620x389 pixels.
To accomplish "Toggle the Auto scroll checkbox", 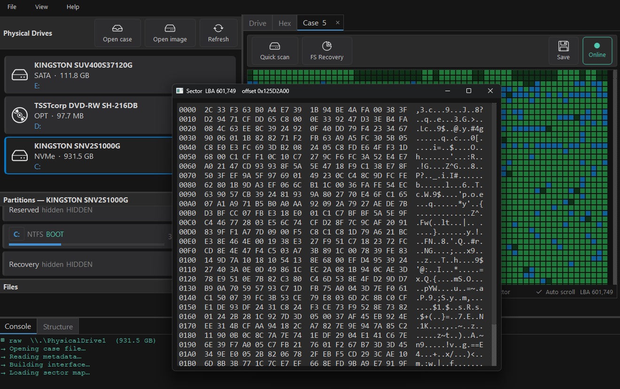I will pyautogui.click(x=539, y=292).
